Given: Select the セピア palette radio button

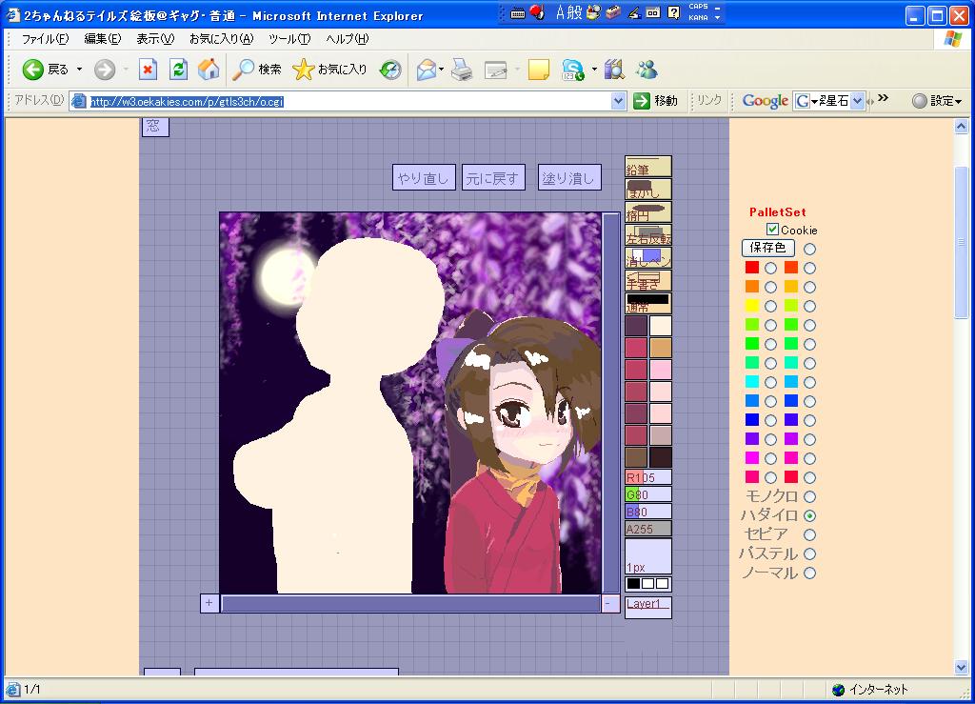Looking at the screenshot, I should (809, 534).
